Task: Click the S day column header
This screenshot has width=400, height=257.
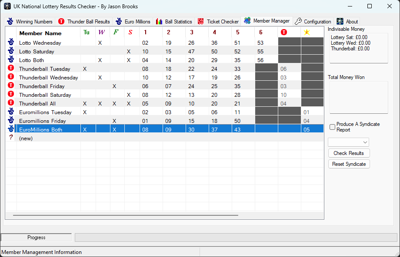Action: (132, 33)
